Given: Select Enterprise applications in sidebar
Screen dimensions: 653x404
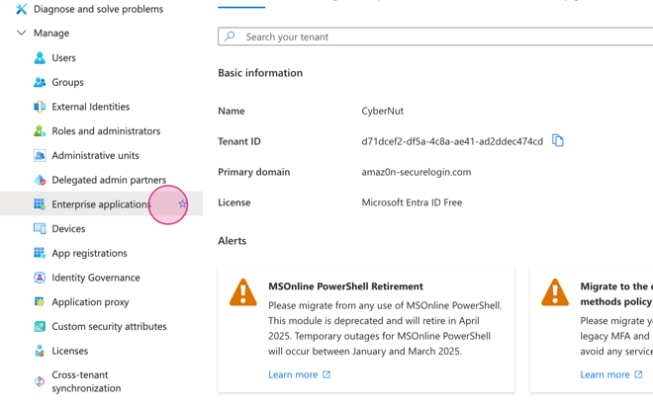Looking at the screenshot, I should pyautogui.click(x=100, y=204).
